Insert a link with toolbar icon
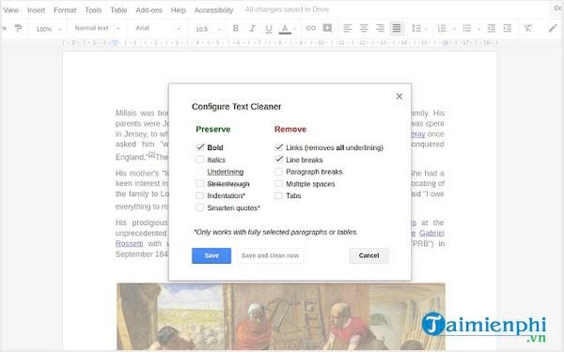564x352 pixels. tap(310, 28)
